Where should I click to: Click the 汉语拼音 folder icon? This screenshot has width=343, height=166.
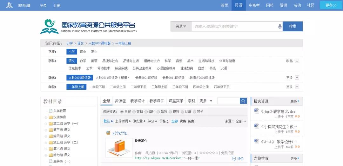coord(51,117)
